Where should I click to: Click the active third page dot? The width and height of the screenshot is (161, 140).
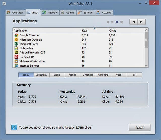coord(117,22)
